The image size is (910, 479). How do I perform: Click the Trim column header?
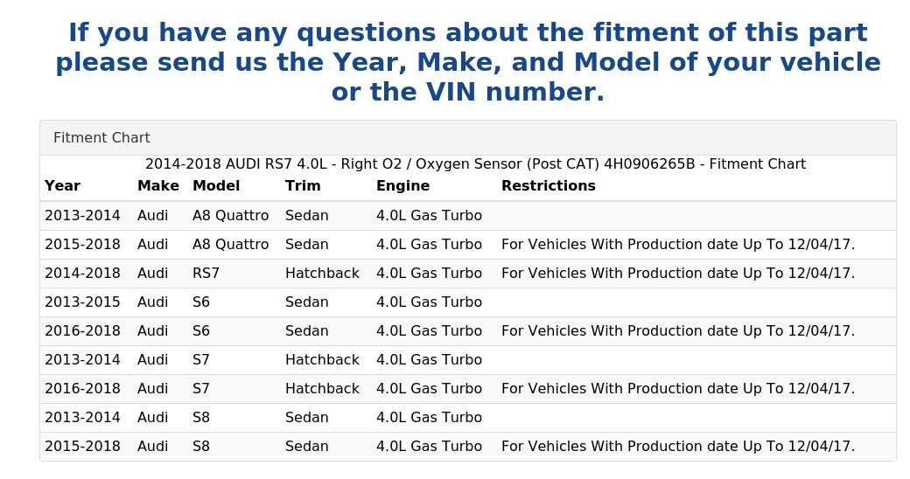click(303, 186)
